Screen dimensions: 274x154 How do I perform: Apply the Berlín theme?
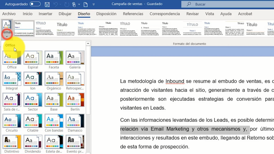point(75,102)
